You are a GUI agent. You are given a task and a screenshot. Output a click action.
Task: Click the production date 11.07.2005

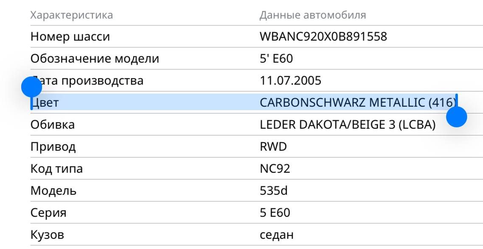[290, 81]
